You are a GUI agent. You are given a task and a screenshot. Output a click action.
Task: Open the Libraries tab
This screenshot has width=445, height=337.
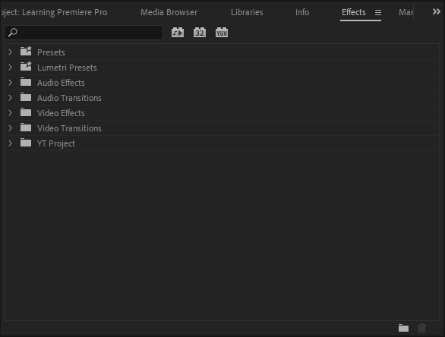(247, 12)
